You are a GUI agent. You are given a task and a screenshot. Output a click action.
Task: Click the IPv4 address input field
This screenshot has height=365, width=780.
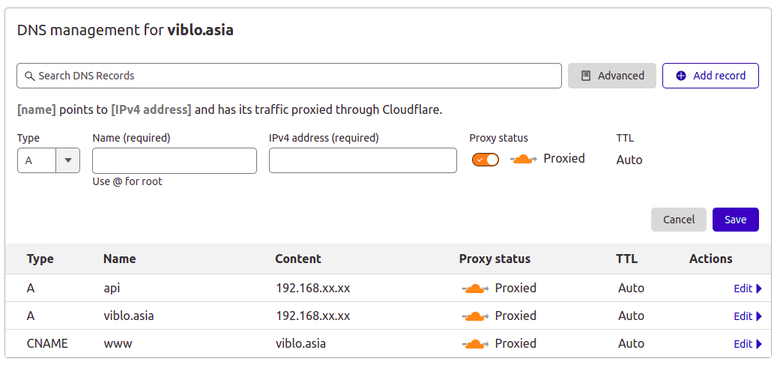point(363,160)
